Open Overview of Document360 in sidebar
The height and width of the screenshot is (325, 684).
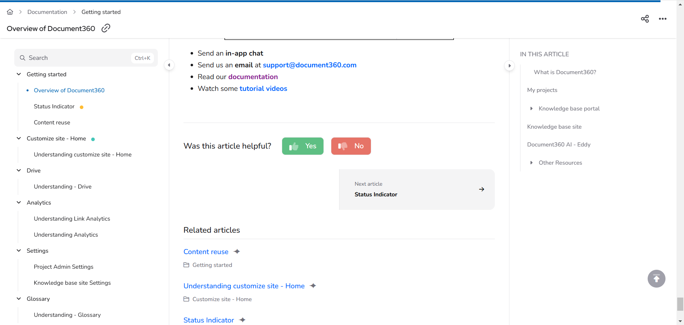(x=69, y=90)
